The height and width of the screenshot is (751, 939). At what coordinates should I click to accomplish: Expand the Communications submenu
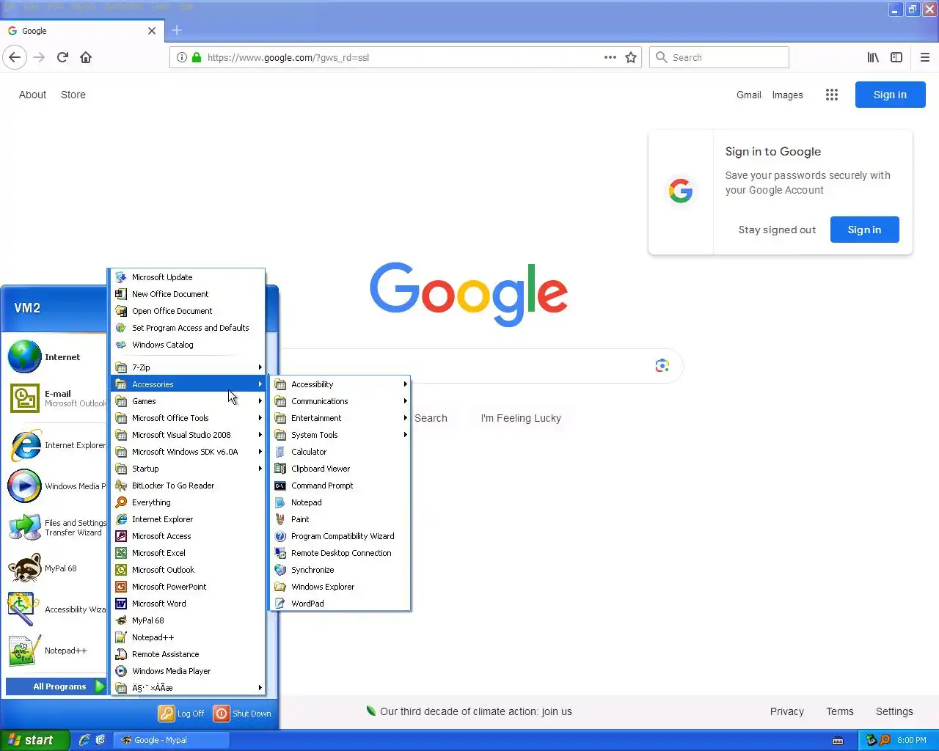[340, 401]
